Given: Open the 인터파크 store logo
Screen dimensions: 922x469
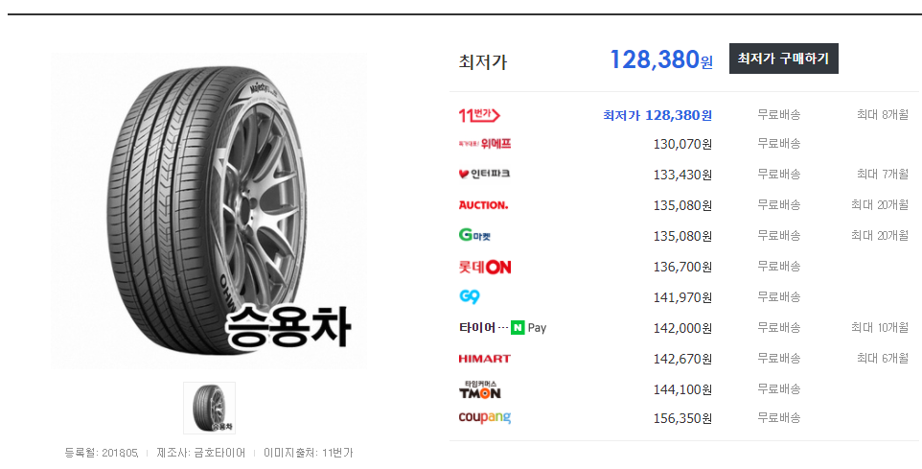Looking at the screenshot, I should tap(485, 175).
